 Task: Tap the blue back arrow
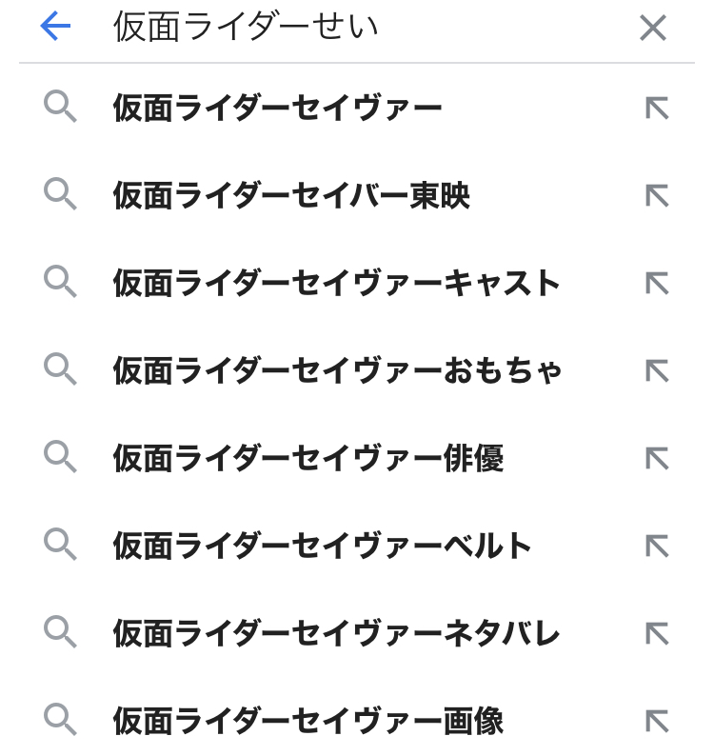pos(55,27)
